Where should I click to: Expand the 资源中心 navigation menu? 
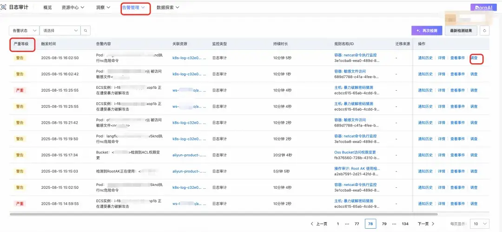pyautogui.click(x=73, y=7)
